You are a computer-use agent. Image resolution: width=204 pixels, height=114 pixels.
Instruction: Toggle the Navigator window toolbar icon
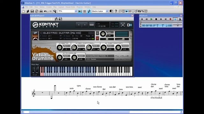pos(120,11)
